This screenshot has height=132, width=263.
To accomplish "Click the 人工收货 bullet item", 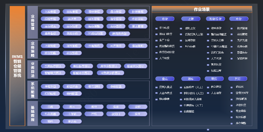I will pos(164,58).
